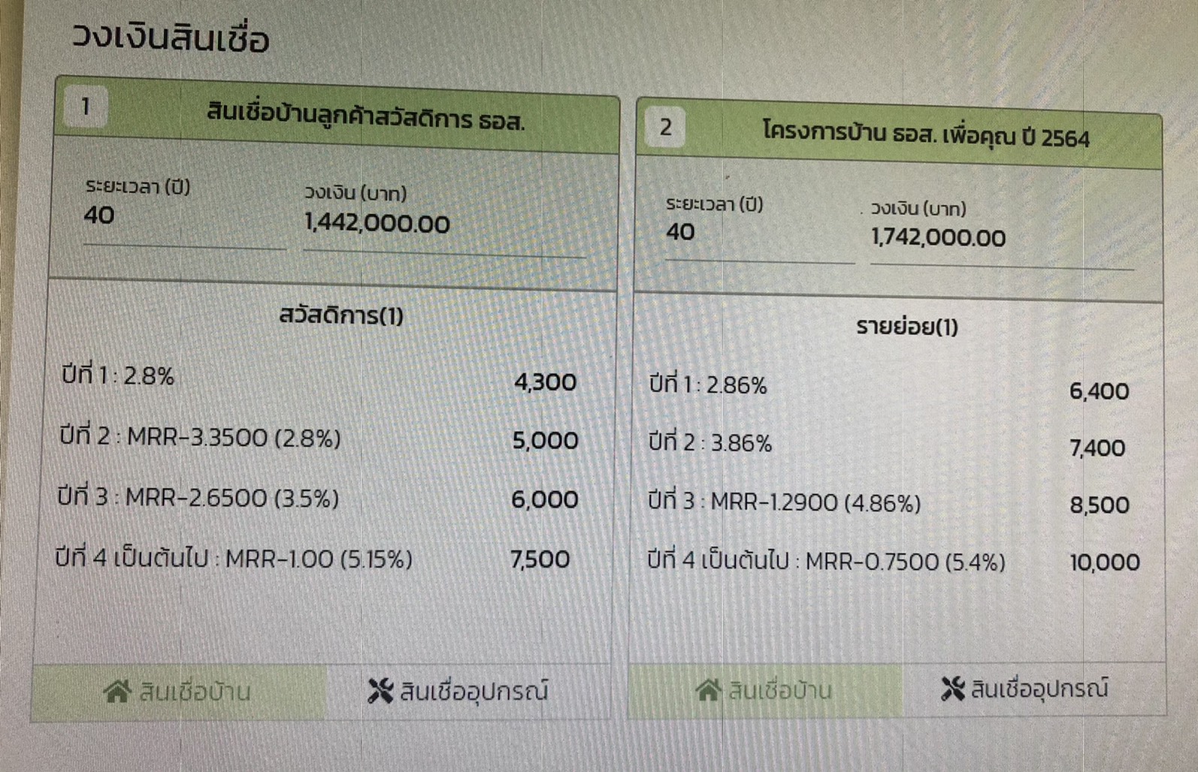Click the รายย่อย(1) section title
This screenshot has height=772, width=1198.
(x=907, y=327)
